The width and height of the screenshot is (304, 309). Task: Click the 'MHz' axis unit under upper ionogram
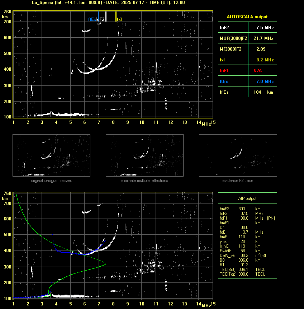point(206,124)
